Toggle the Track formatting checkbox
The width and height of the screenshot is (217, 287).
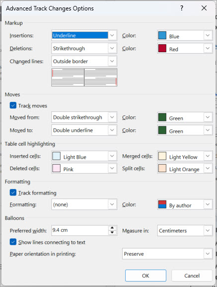13,192
